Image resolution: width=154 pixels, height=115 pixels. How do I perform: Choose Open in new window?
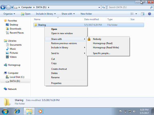tap(66, 33)
